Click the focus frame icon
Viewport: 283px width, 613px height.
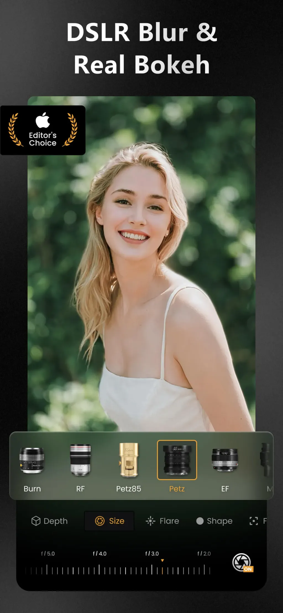coord(254,521)
